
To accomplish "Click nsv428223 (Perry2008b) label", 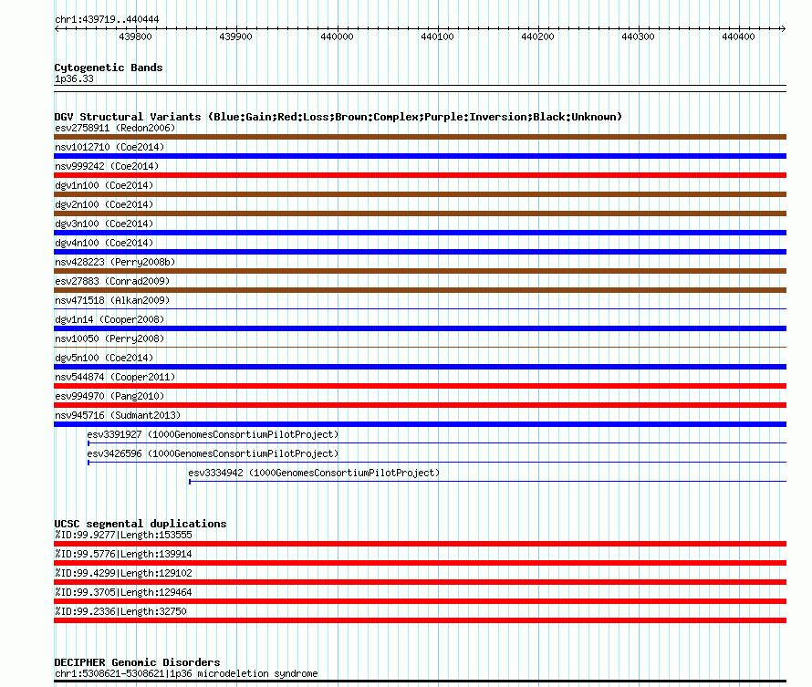I will point(115,262).
